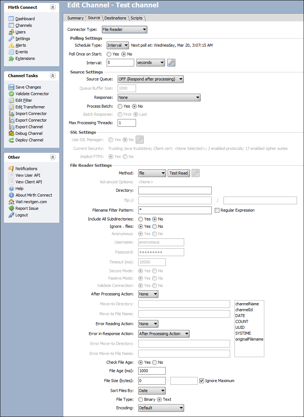Switch to the Source tab
Image resolution: width=304 pixels, height=417 pixels.
pyautogui.click(x=94, y=18)
